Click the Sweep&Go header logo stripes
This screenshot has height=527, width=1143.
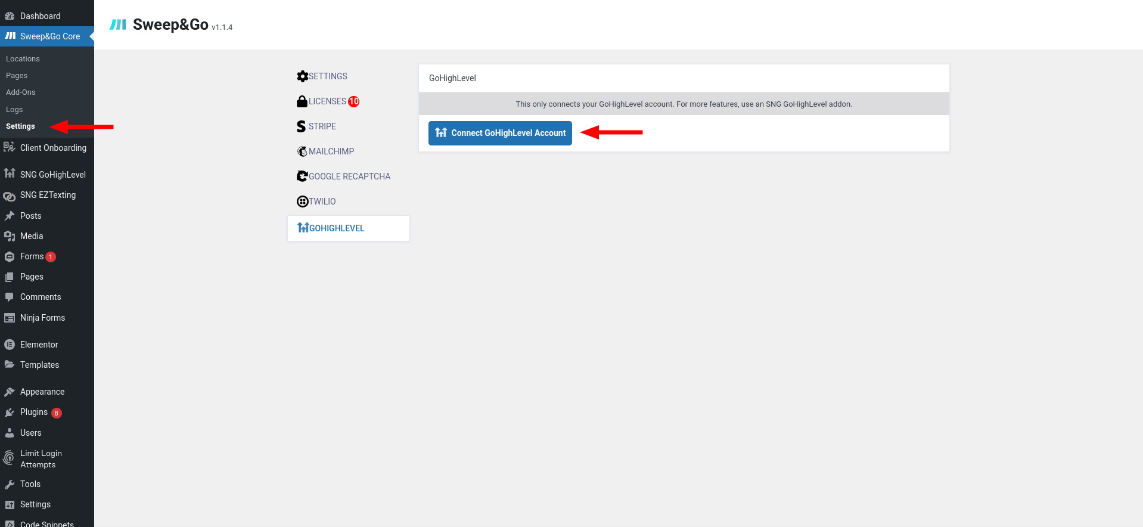click(x=118, y=24)
